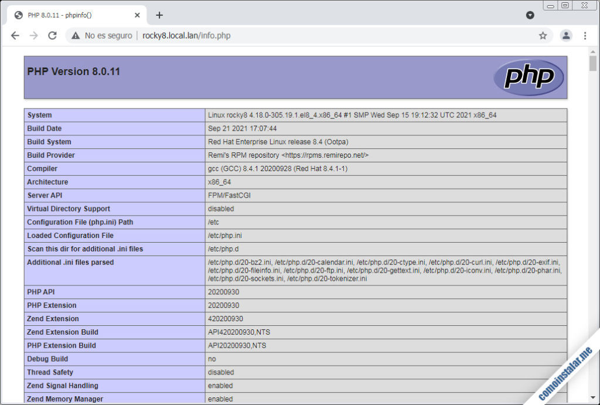Click the scrollbar down arrow
The height and width of the screenshot is (405, 600).
click(593, 396)
